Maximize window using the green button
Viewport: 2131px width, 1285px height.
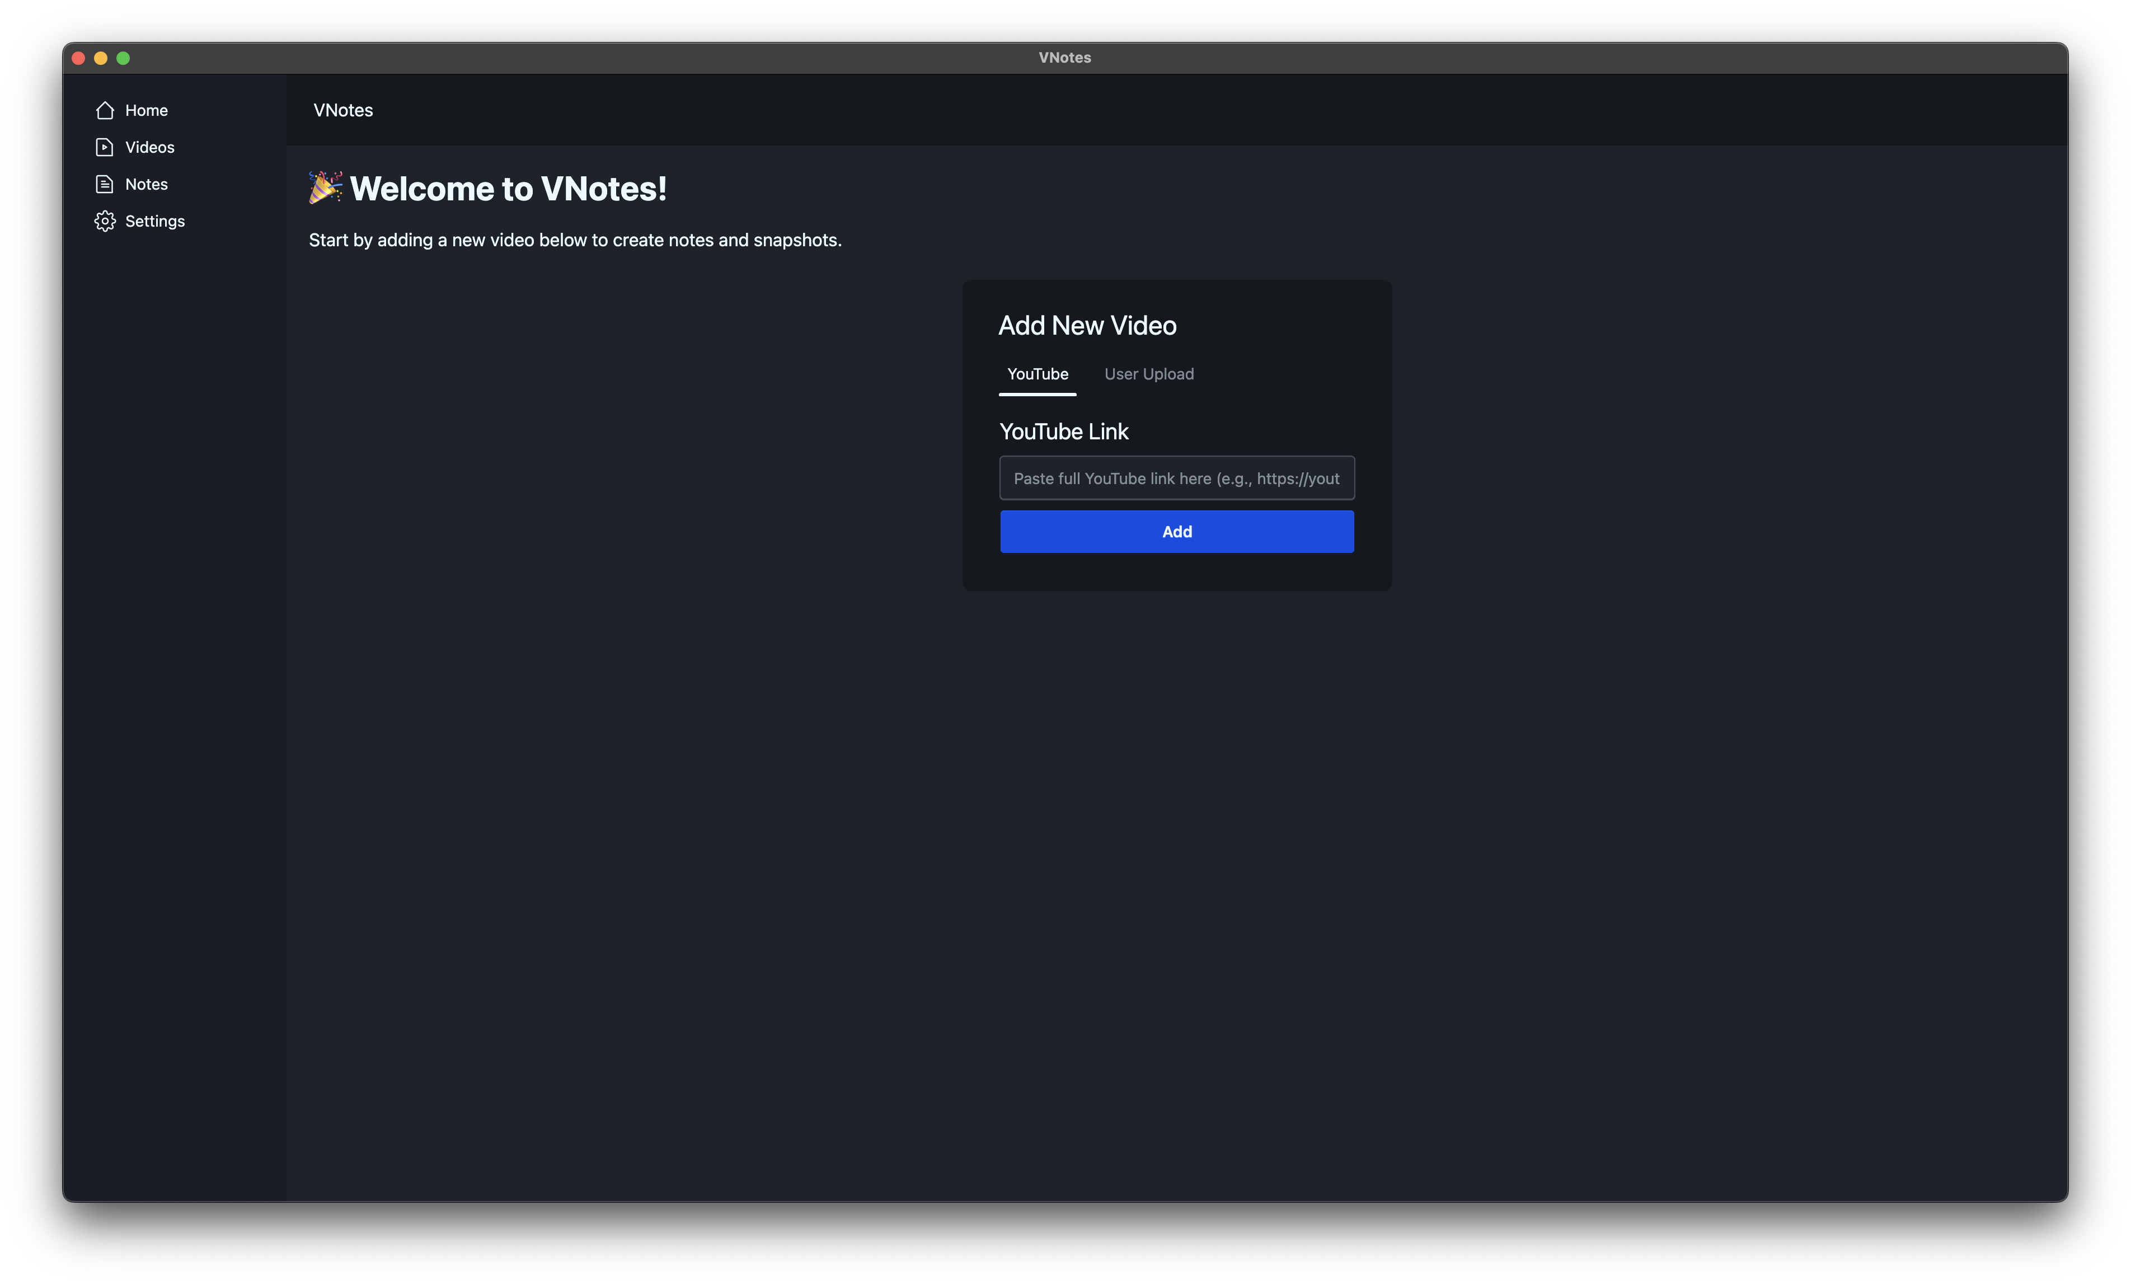123,58
